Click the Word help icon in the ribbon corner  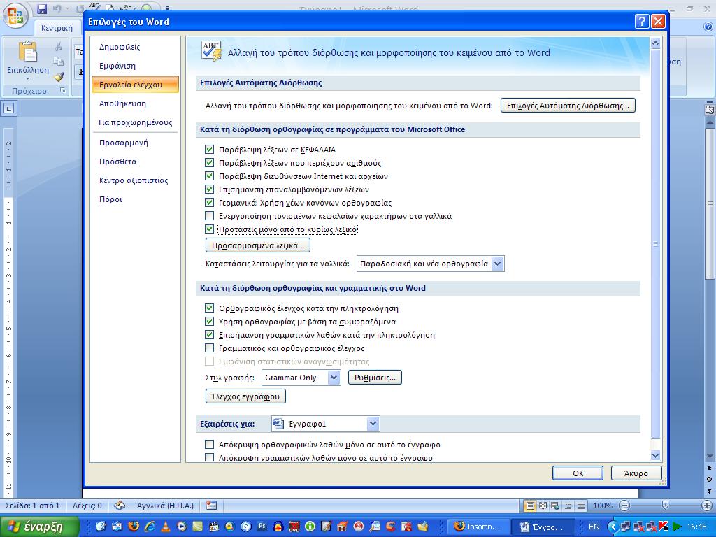[x=708, y=27]
